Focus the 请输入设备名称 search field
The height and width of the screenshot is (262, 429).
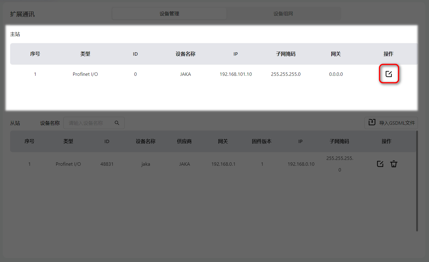[x=89, y=123]
